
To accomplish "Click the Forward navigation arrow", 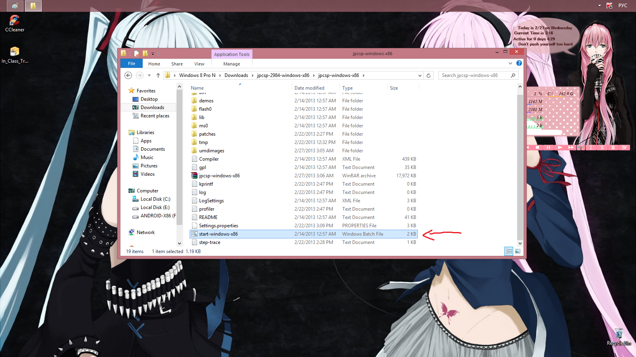I will coord(140,75).
